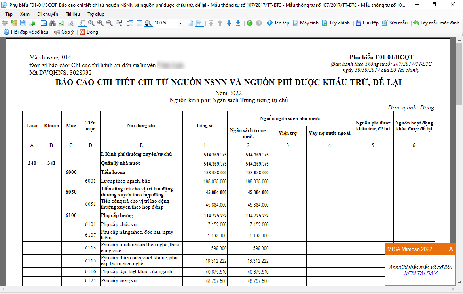
Task: Click the mục code 6050 cell
Action: click(x=71, y=192)
